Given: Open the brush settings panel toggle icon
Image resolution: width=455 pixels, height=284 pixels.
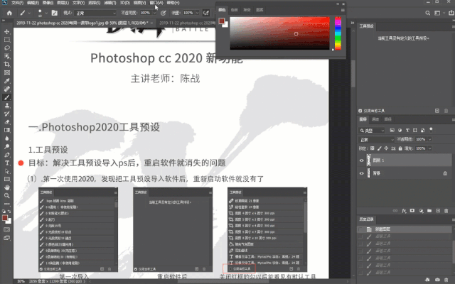Looking at the screenshot, I should (x=54, y=13).
